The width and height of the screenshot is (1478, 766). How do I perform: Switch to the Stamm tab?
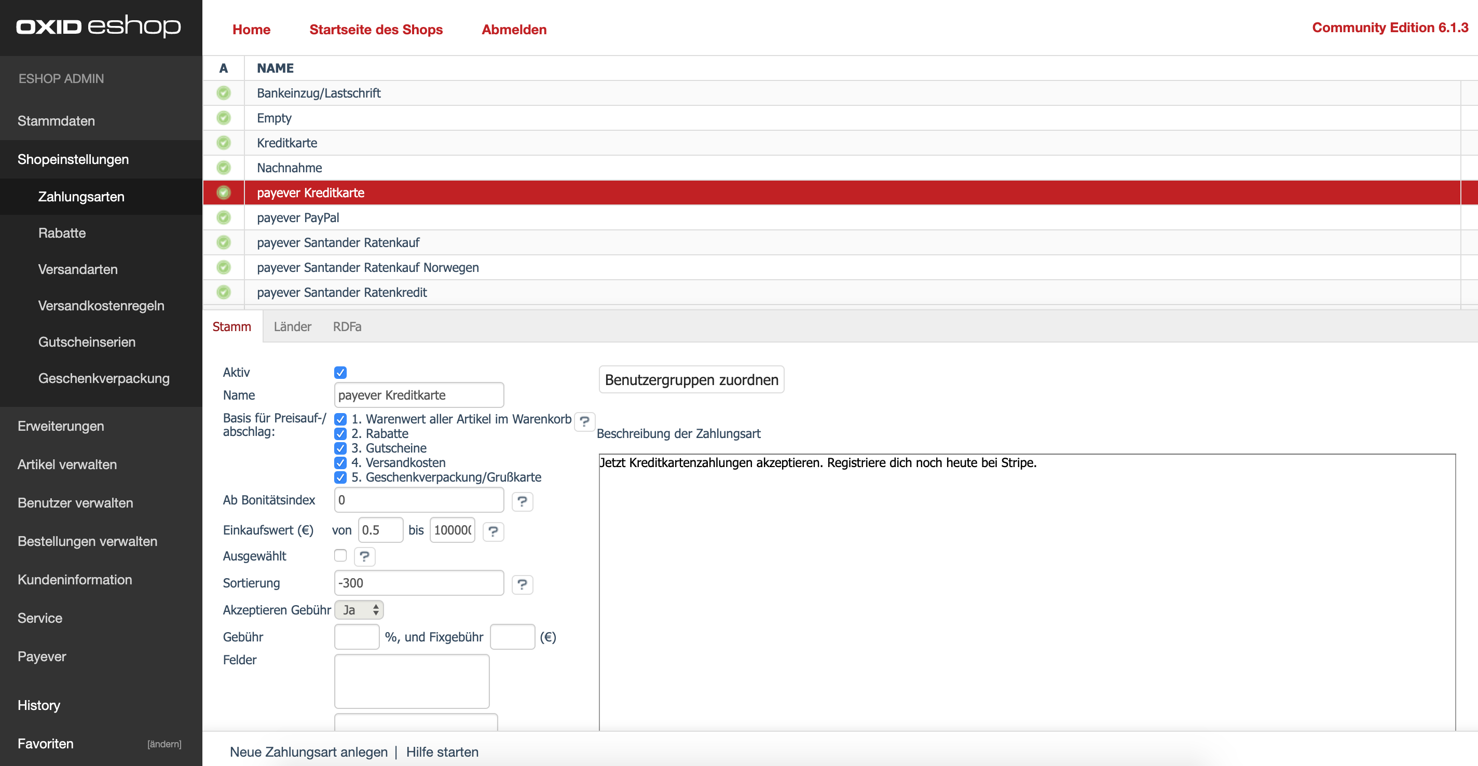[x=232, y=327]
